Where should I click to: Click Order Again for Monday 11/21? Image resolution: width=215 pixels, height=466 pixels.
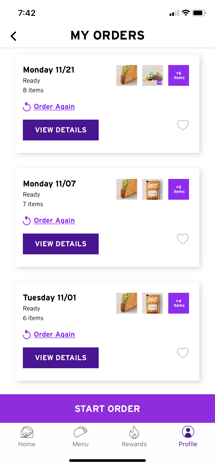point(54,107)
